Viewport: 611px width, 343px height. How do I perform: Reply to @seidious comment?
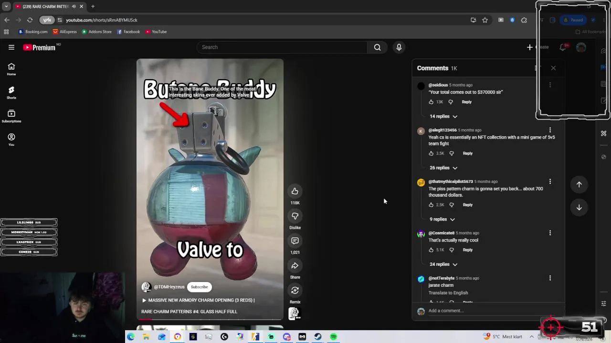tap(466, 102)
